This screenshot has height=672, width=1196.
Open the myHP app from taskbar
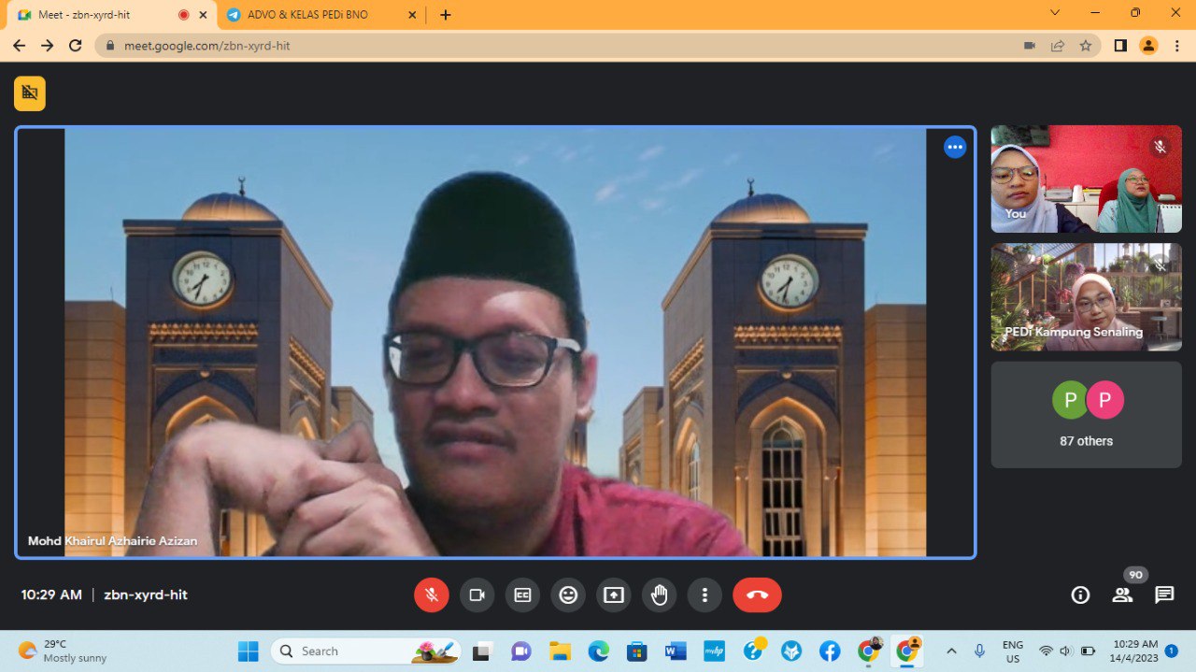(715, 651)
